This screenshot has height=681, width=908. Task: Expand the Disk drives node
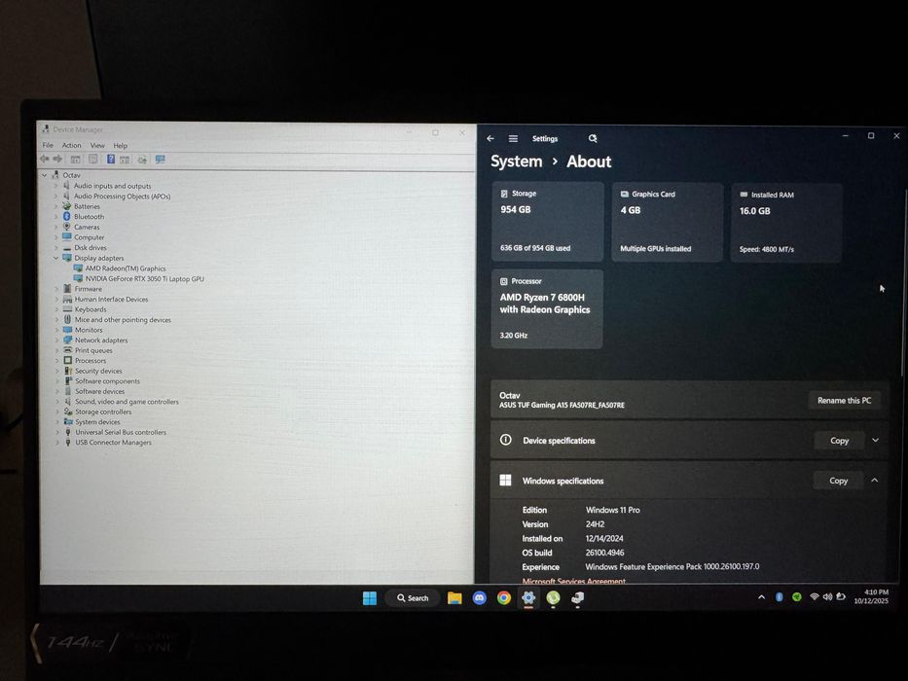[56, 248]
